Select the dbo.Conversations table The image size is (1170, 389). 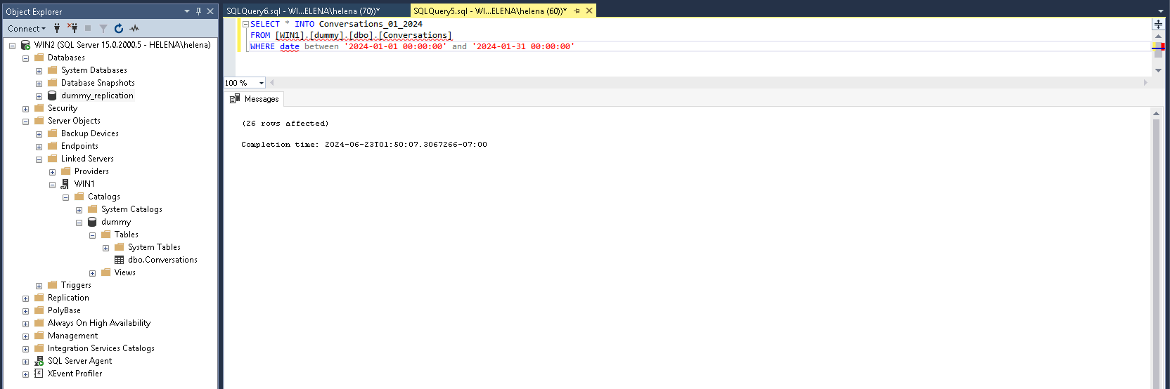pos(162,260)
